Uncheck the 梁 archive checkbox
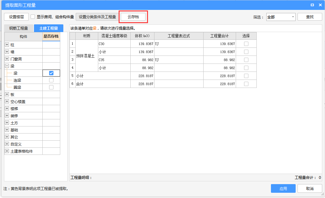Viewport: 325px width, 198px height. 51,73
